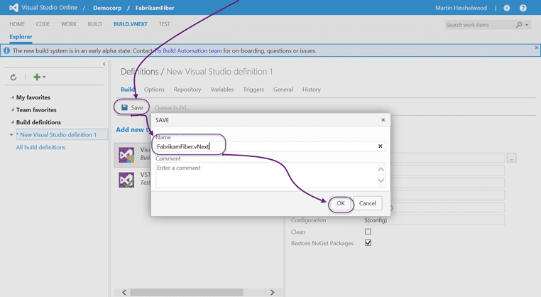
Task: Click the green plus add icon
Action: coord(37,77)
